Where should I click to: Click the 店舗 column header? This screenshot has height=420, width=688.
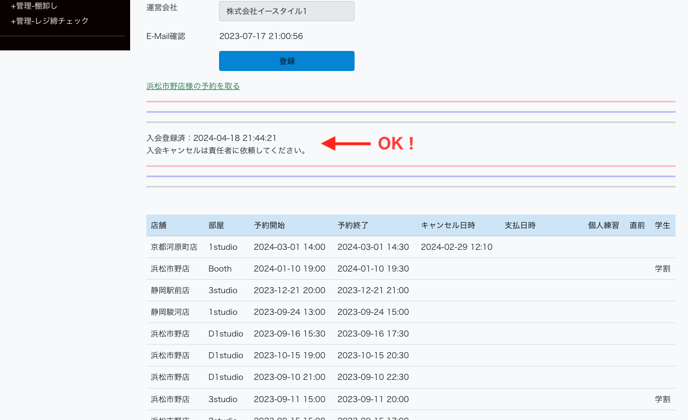[159, 225]
